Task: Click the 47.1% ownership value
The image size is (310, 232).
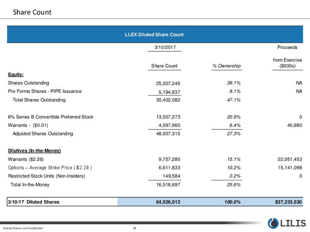Action: (x=234, y=100)
